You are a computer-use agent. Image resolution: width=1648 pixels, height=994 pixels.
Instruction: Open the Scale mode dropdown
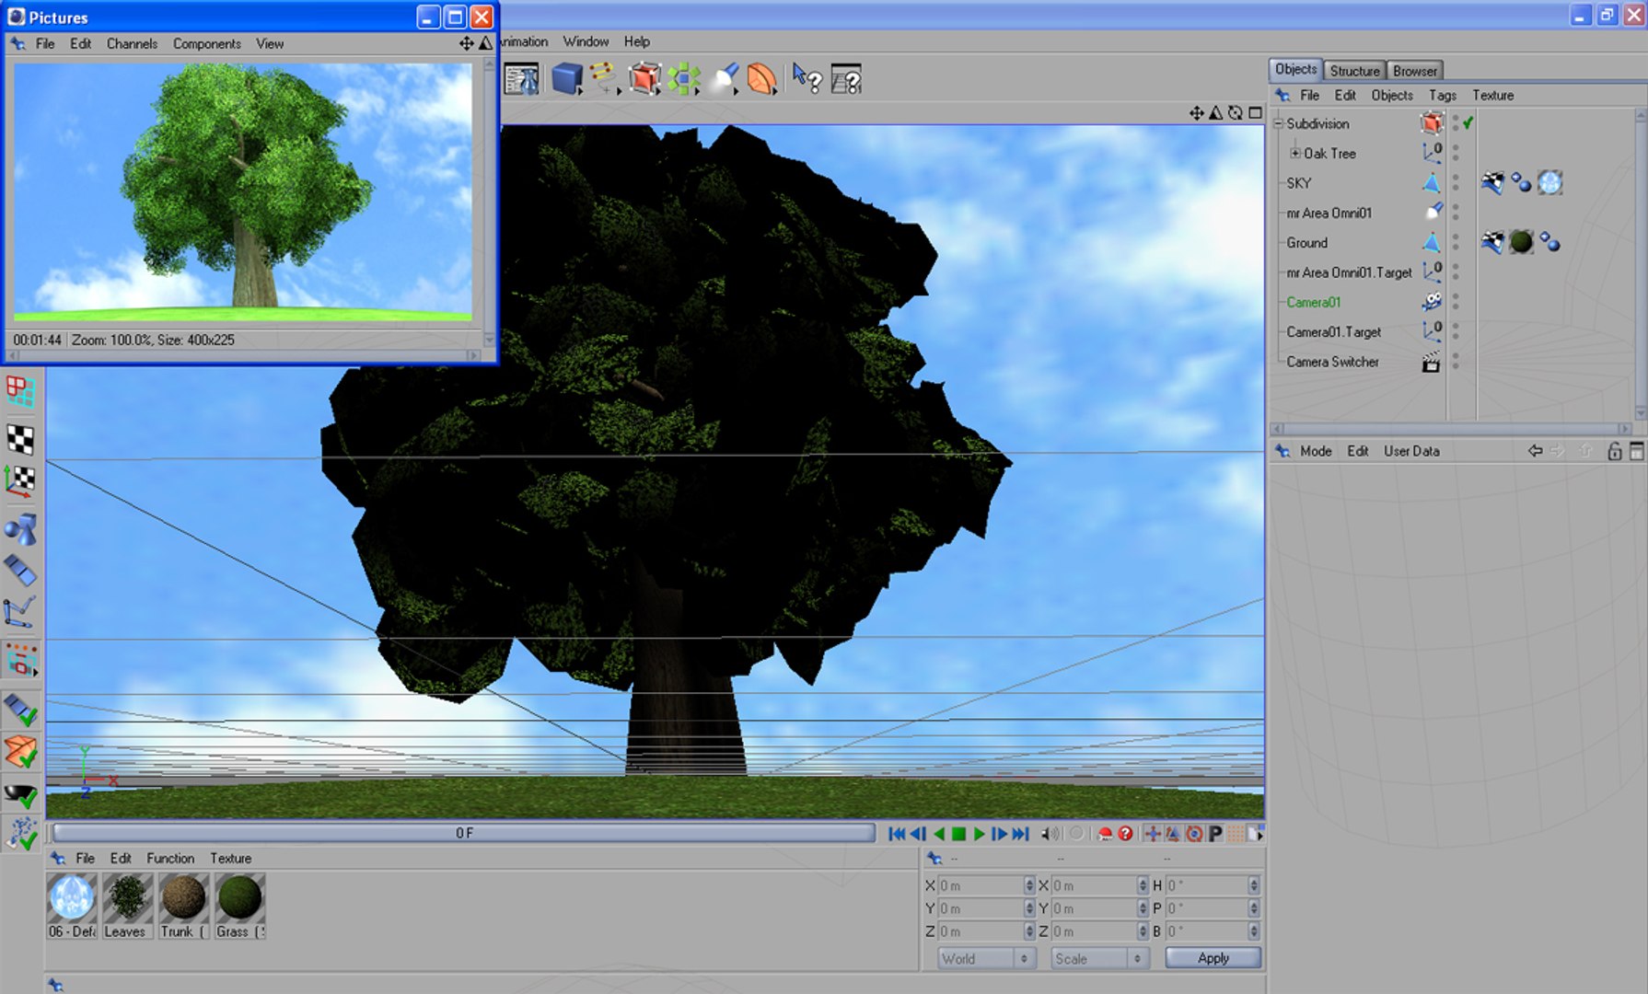point(1099,958)
